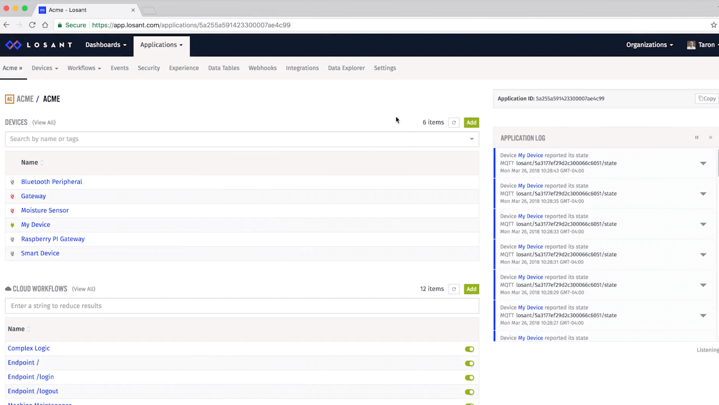Expand the 10:28:29 log entry
The image size is (719, 405).
703,285
